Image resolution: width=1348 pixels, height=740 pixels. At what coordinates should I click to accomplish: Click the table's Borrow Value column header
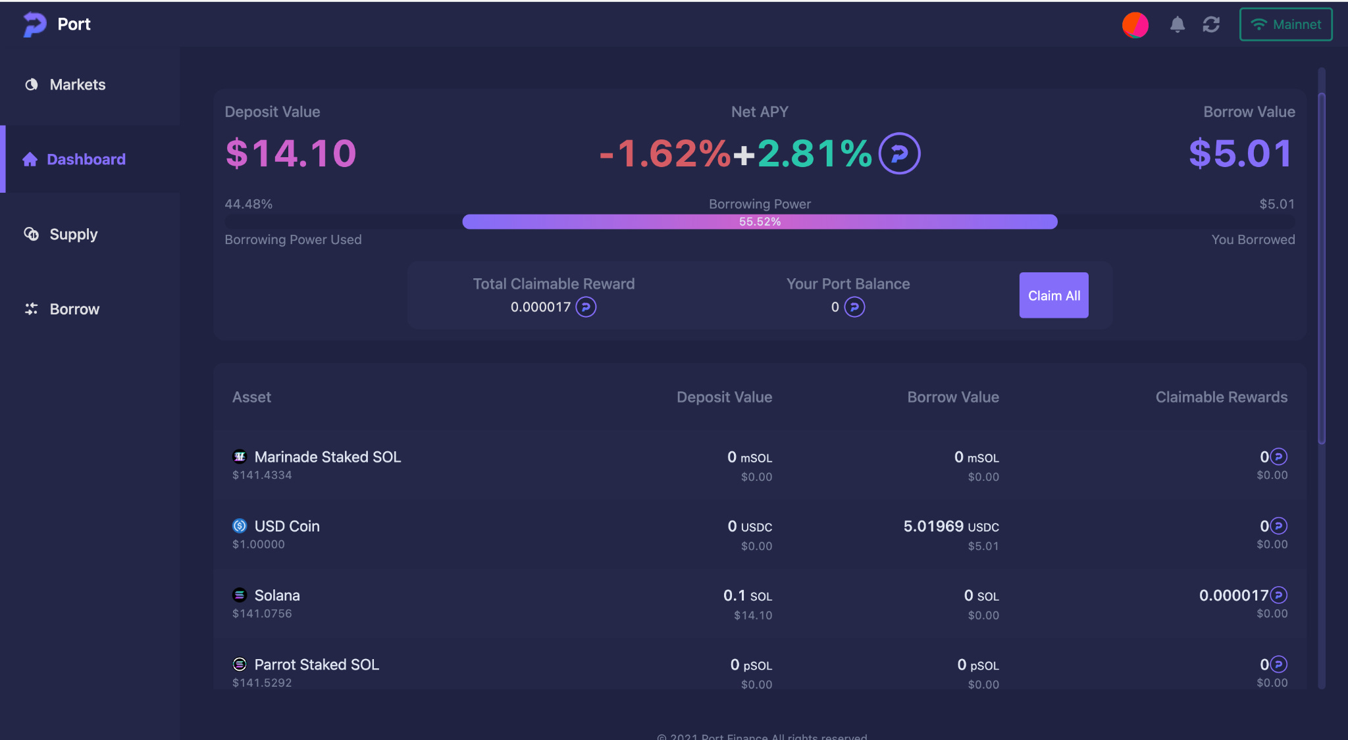click(x=953, y=397)
